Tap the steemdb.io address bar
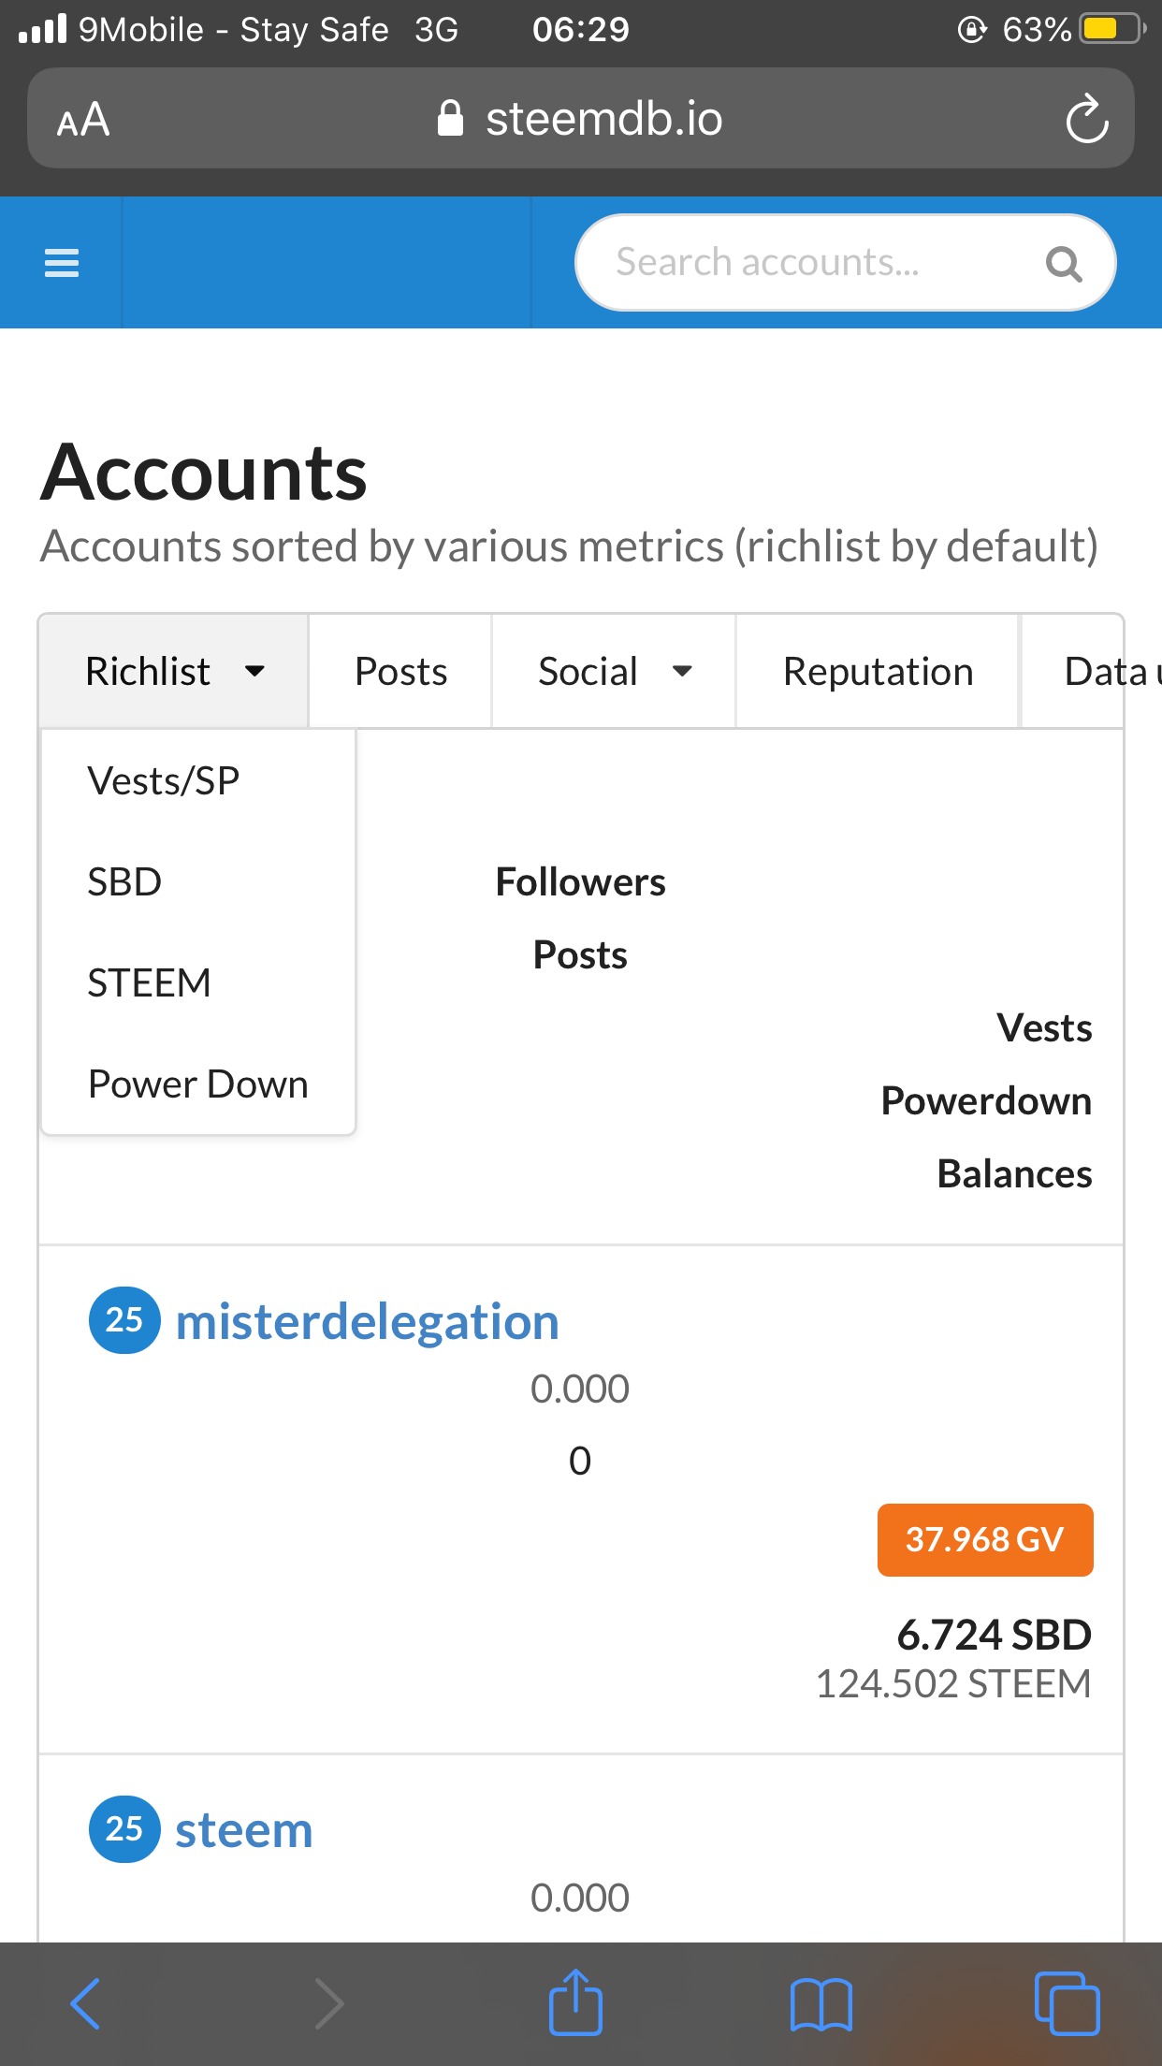Image resolution: width=1162 pixels, height=2066 pixels. tap(581, 119)
